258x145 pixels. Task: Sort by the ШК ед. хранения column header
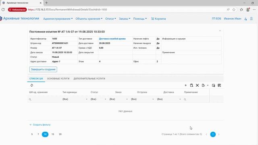pyautogui.click(x=38, y=92)
